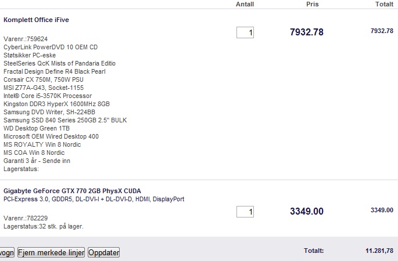This screenshot has width=398, height=261.
Task: Select the bold 7932.78 unit price
Action: click(307, 32)
